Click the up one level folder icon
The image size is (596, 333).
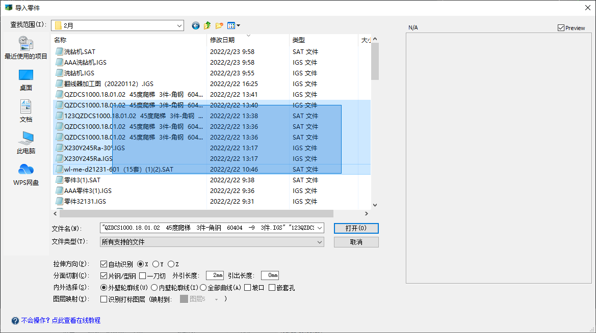pyautogui.click(x=208, y=25)
